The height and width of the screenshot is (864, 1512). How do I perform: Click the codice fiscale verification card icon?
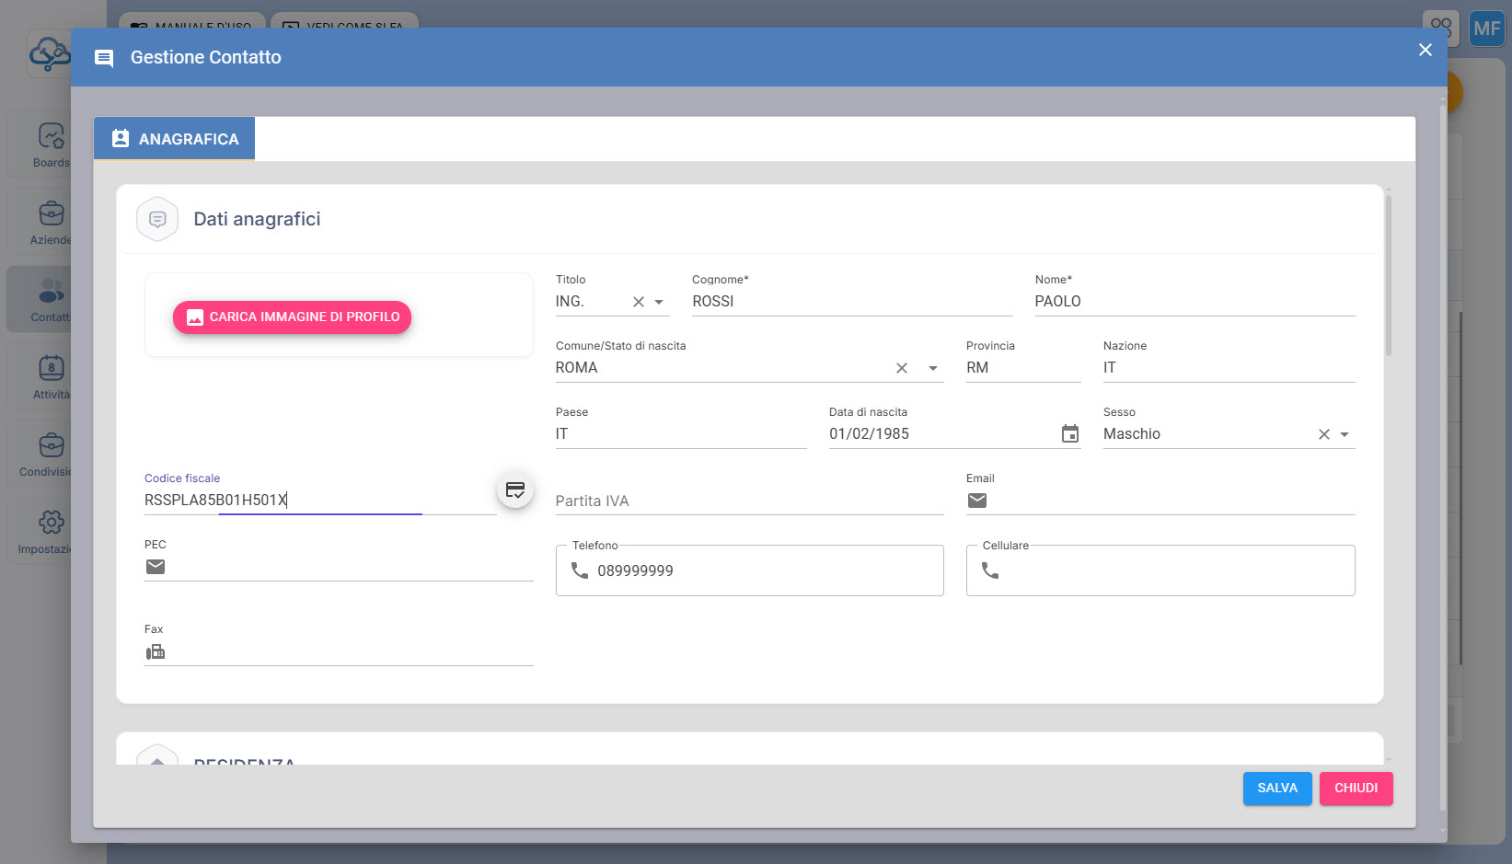[x=515, y=490]
